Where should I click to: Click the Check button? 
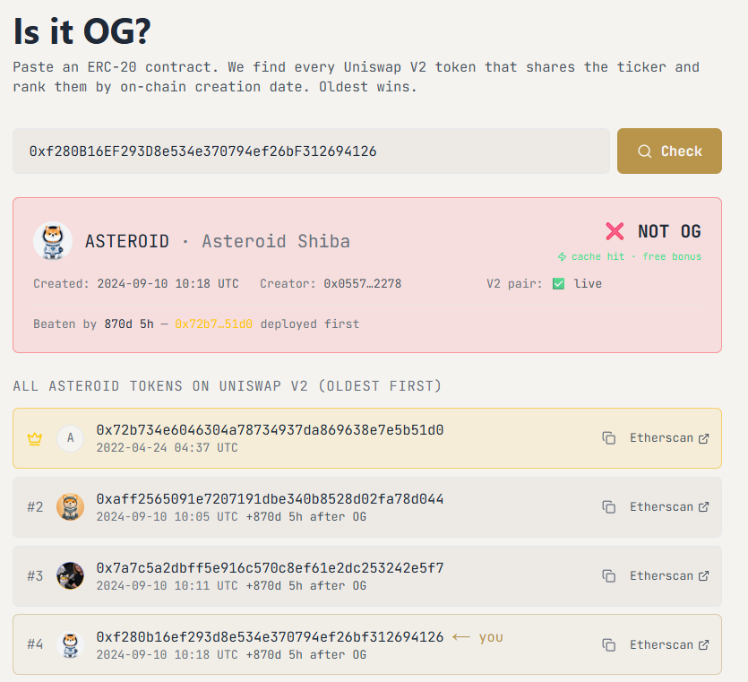click(669, 151)
